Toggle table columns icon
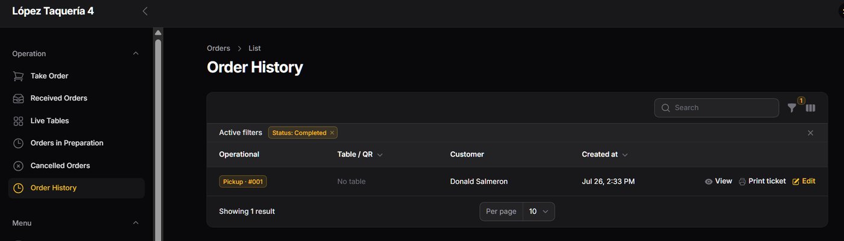This screenshot has width=844, height=241. 811,108
